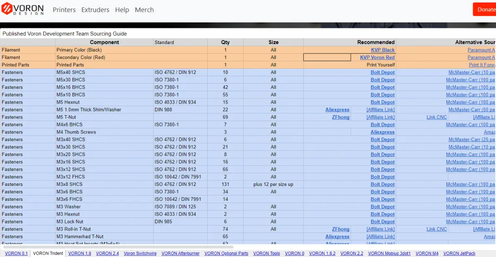Open Aliexpress link for M4 Thumb Screws

pos(382,132)
